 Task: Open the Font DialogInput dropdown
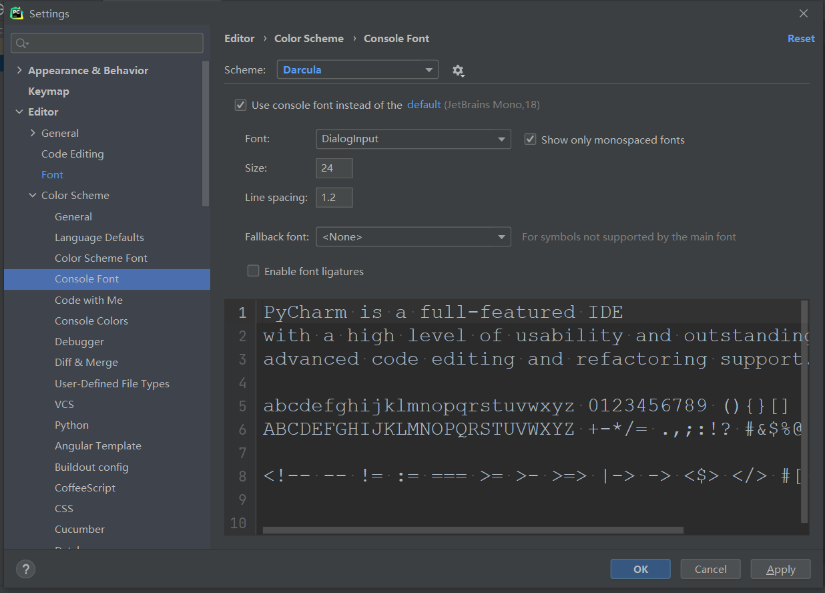click(x=413, y=139)
